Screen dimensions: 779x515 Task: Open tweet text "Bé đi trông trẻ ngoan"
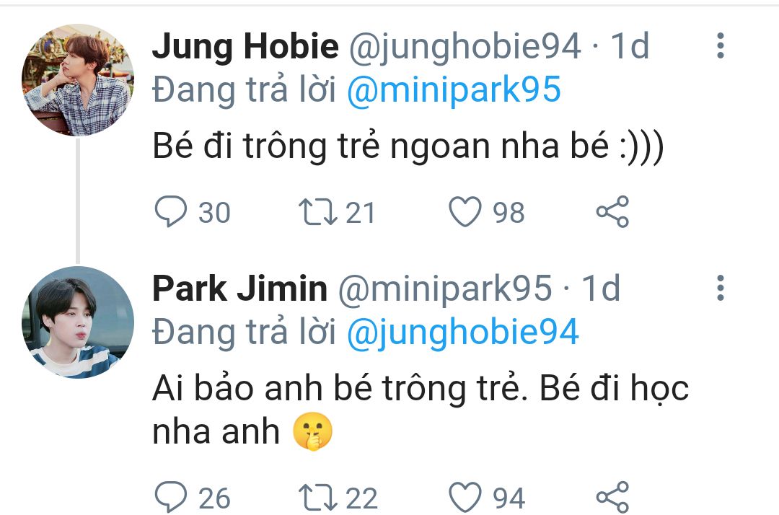click(408, 147)
